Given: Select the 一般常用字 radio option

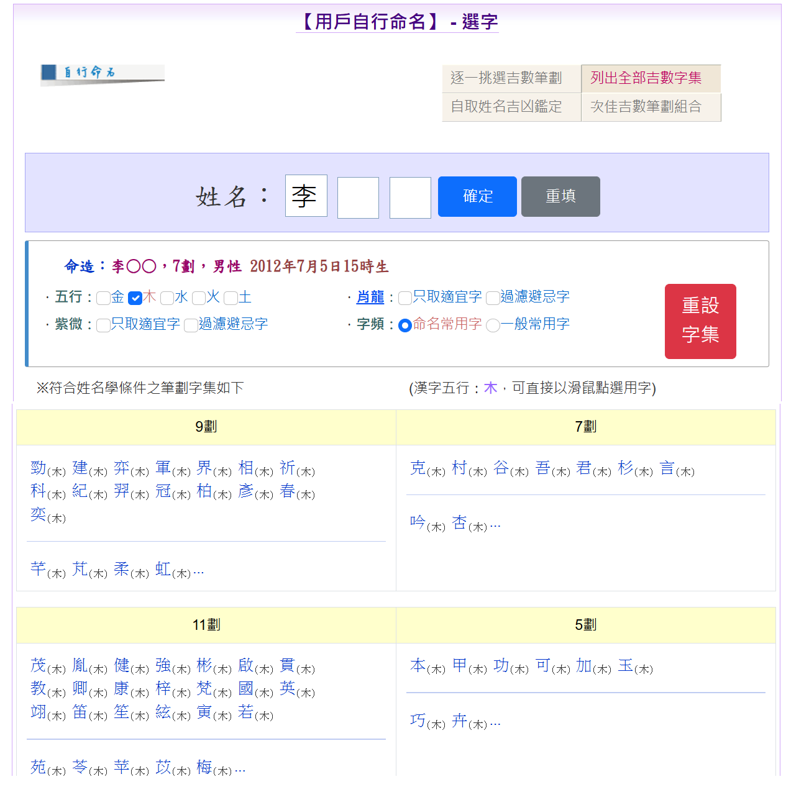Looking at the screenshot, I should pyautogui.click(x=493, y=325).
